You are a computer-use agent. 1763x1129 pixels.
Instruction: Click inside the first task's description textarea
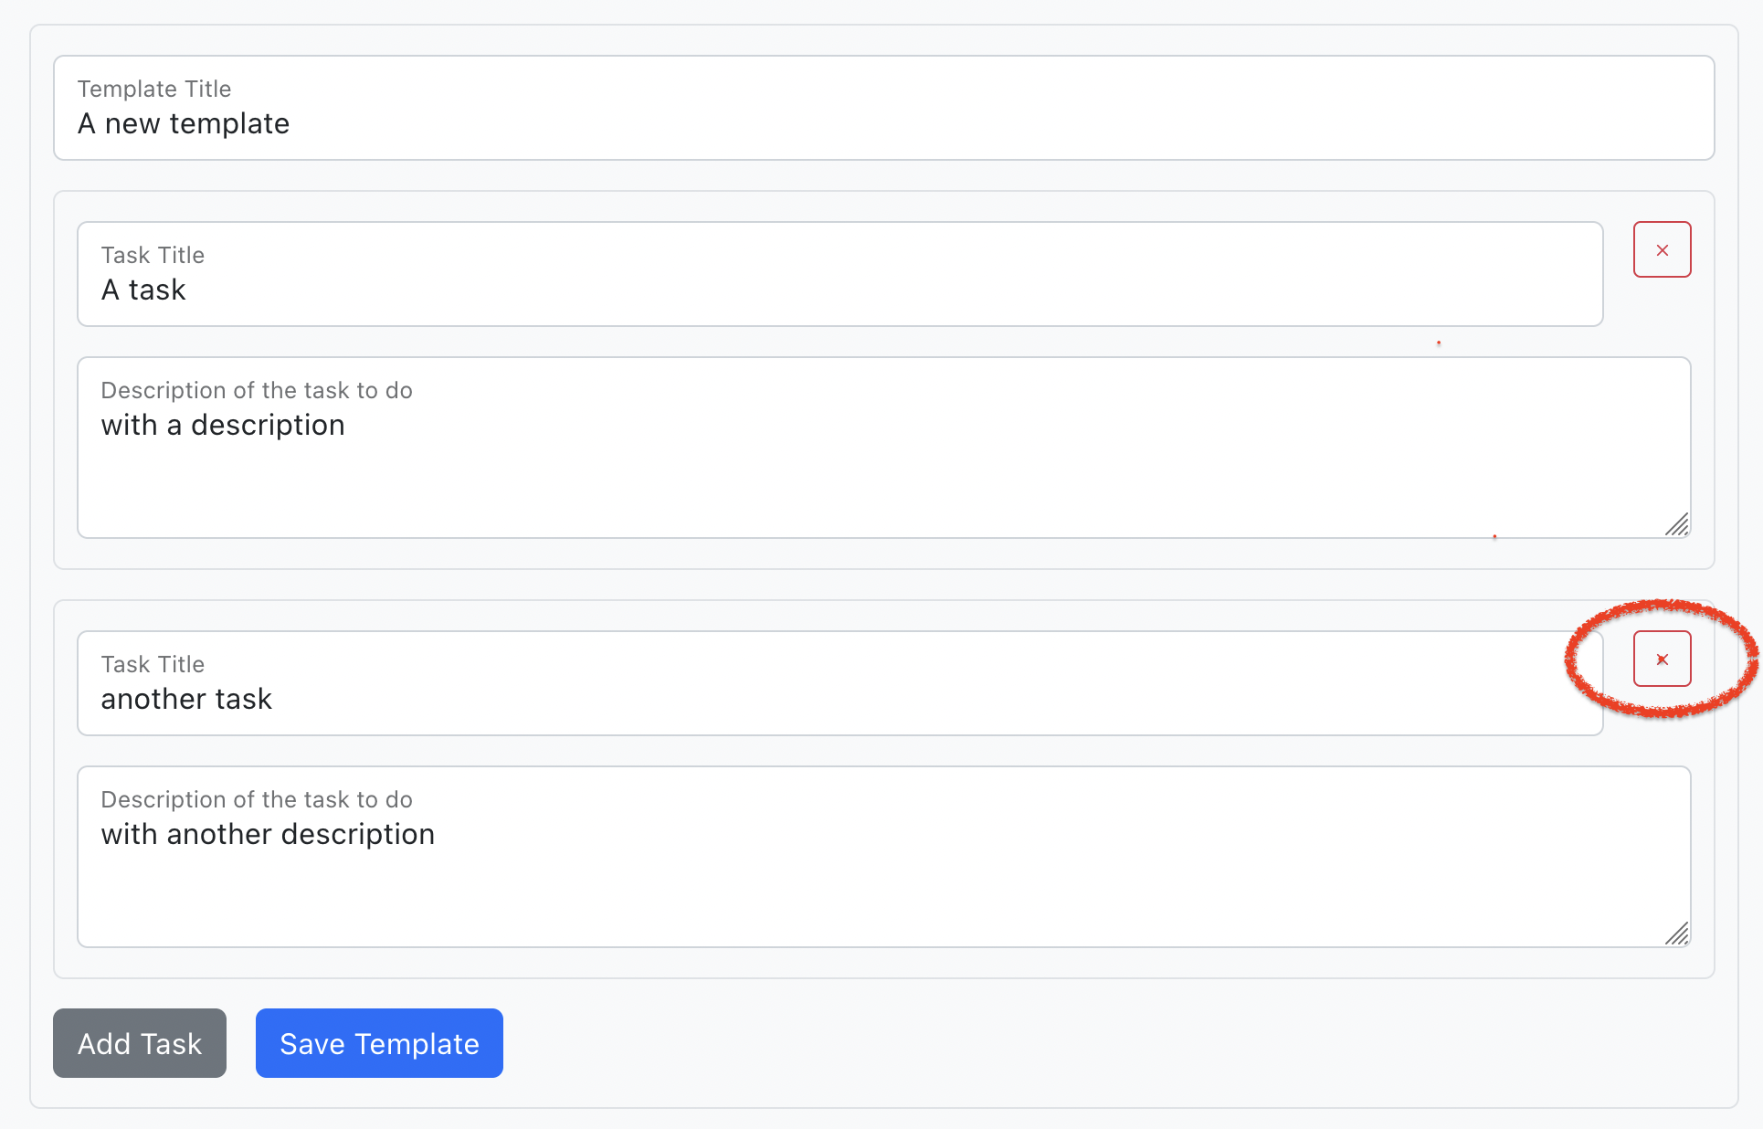click(883, 448)
